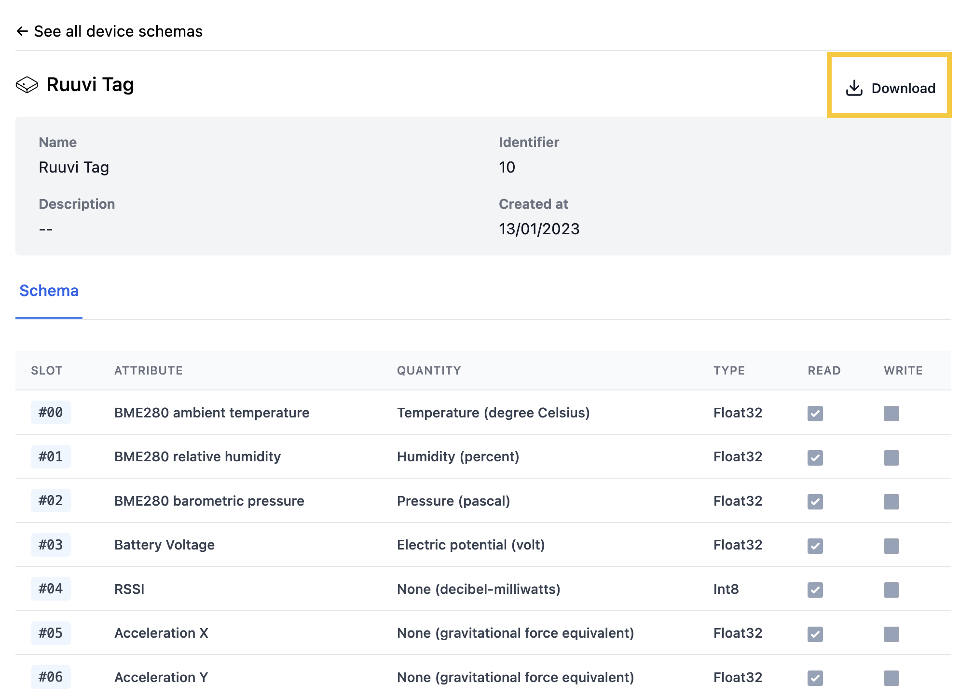Click the device icon beside Ruuvi Tag heading
Image resolution: width=960 pixels, height=697 pixels.
(27, 85)
